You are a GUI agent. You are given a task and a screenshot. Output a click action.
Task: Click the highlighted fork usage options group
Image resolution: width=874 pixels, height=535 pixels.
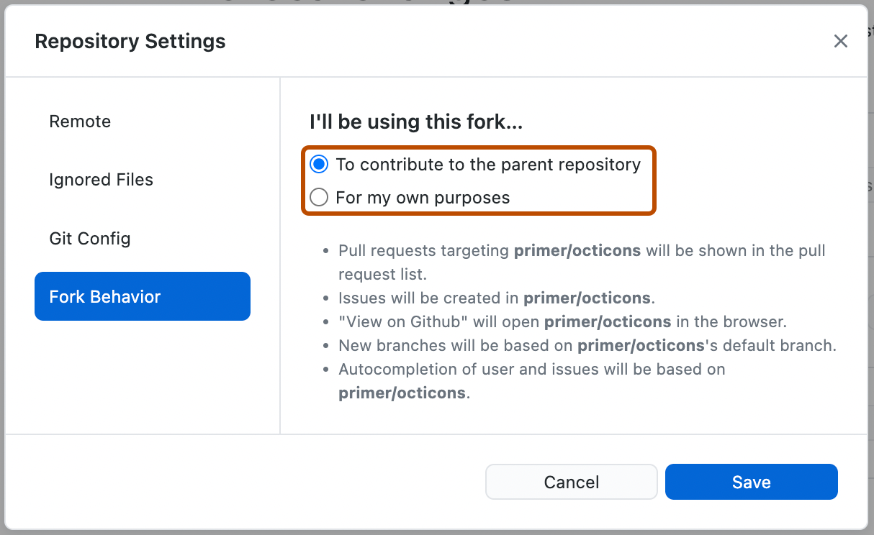pos(478,180)
